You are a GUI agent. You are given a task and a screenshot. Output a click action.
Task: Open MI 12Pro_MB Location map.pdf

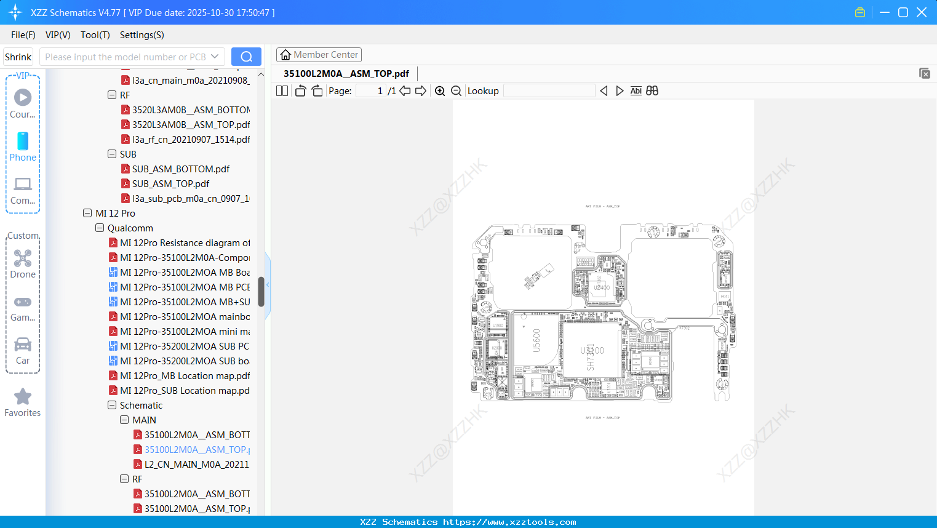(x=185, y=376)
